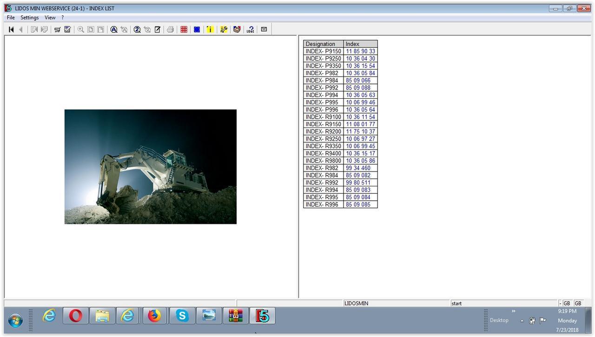Click the circled A search icon

pyautogui.click(x=113, y=30)
